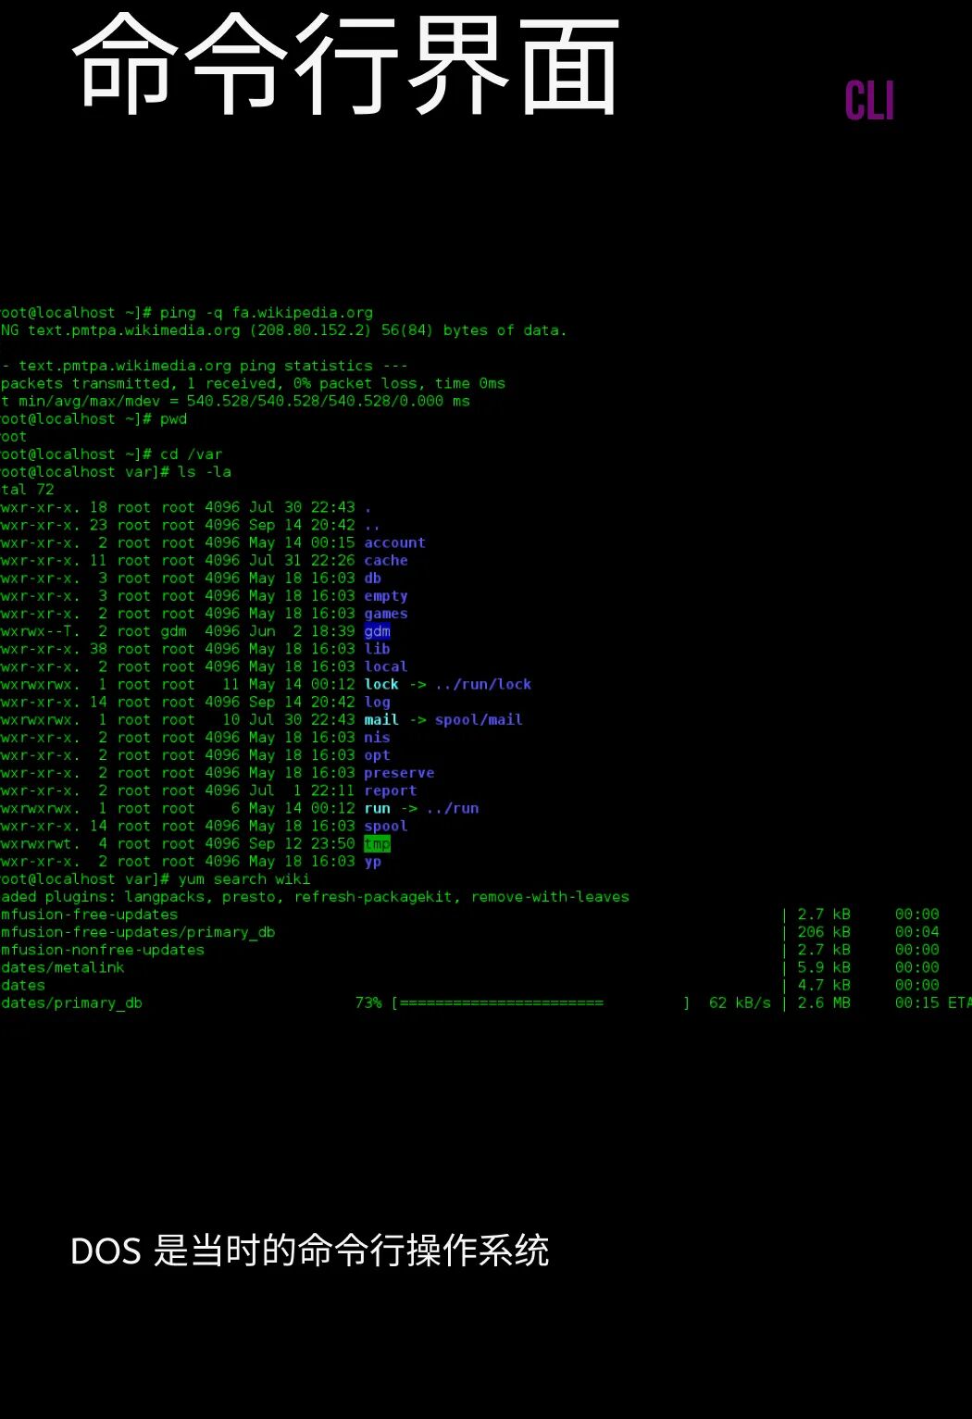Click the spool/mail symlink target
Image resolution: width=972 pixels, height=1419 pixels.
[x=479, y=720]
